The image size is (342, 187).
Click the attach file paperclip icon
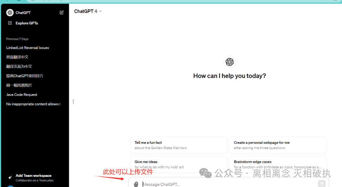[136, 184]
